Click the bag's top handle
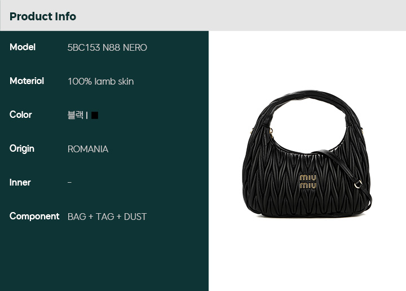The width and height of the screenshot is (406, 291). (x=309, y=98)
